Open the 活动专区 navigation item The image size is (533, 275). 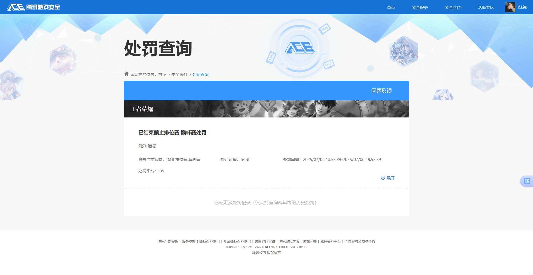point(485,8)
